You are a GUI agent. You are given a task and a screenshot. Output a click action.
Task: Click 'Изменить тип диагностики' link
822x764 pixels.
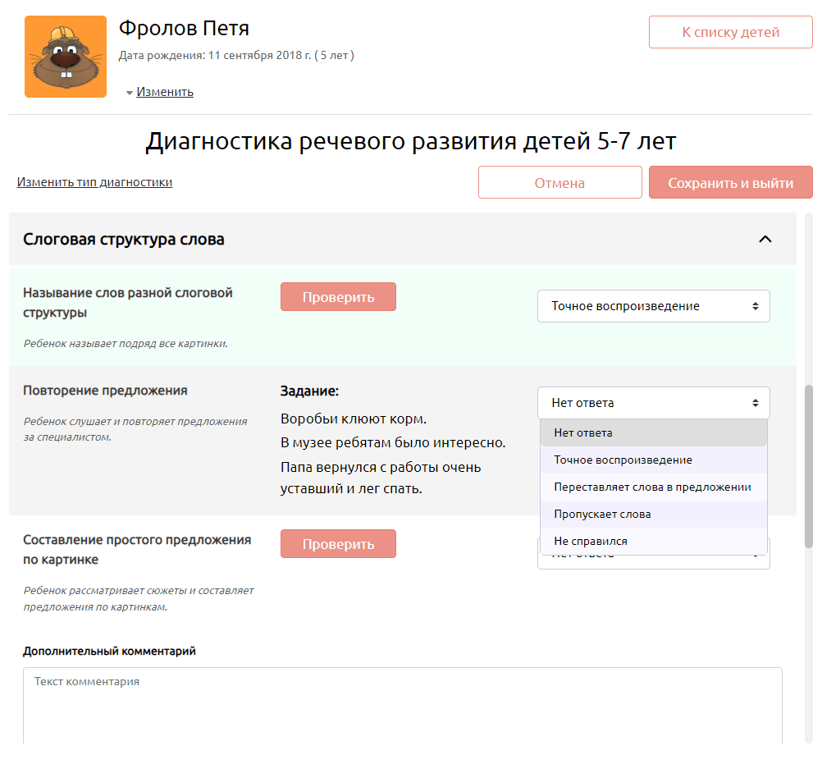pos(94,182)
